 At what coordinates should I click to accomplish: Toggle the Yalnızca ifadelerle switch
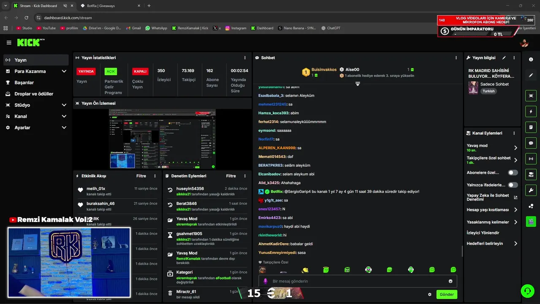coord(513,185)
